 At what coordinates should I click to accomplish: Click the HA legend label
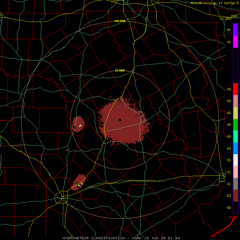click(x=229, y=89)
